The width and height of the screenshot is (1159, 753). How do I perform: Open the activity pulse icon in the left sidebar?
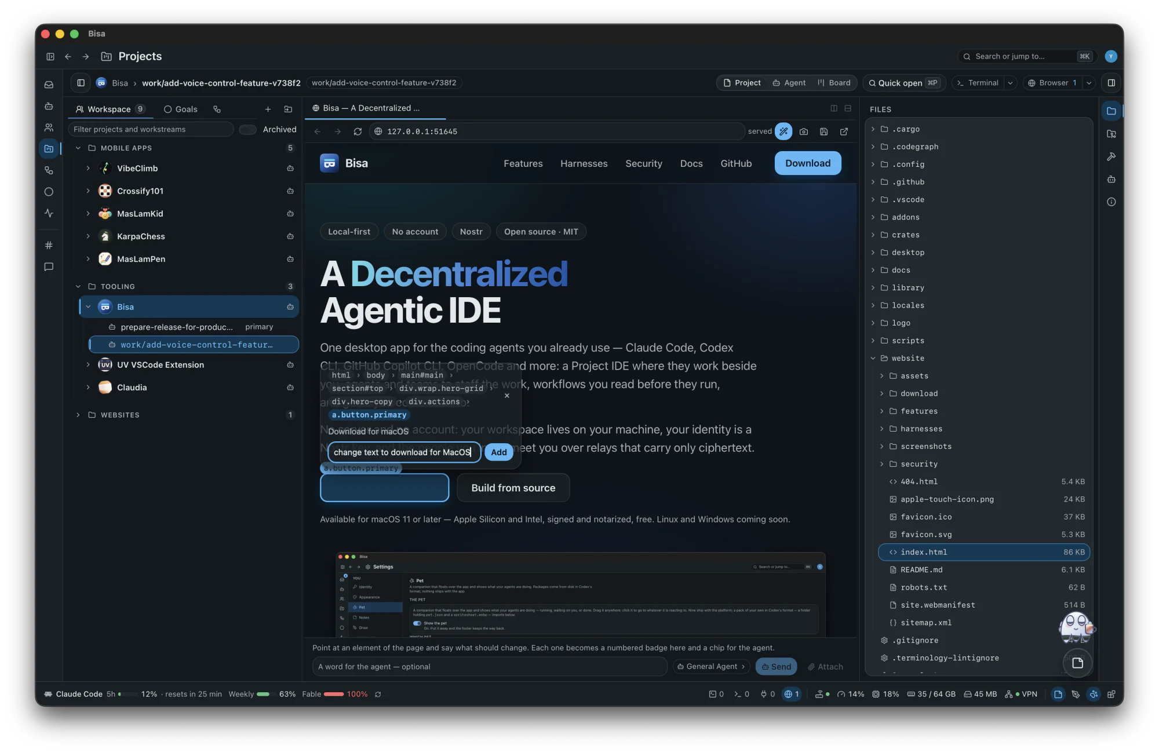pyautogui.click(x=49, y=213)
